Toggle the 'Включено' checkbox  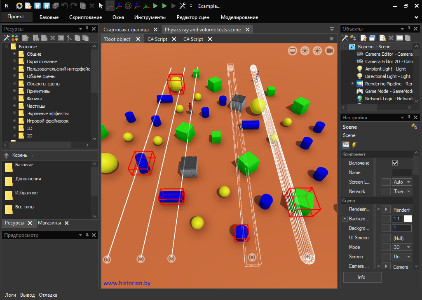click(395, 163)
